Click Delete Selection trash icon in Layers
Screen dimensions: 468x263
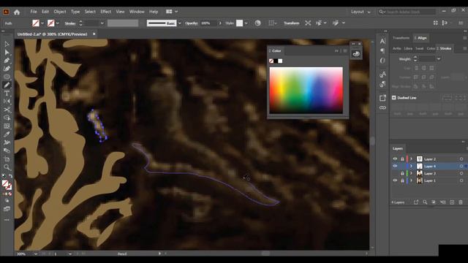point(461,202)
